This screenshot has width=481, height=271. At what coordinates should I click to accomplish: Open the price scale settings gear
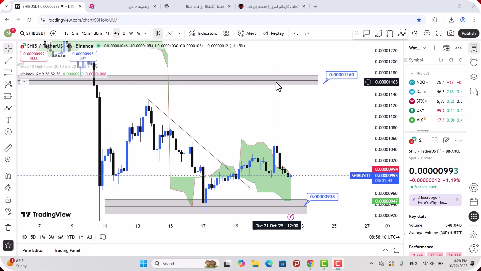pos(388,226)
